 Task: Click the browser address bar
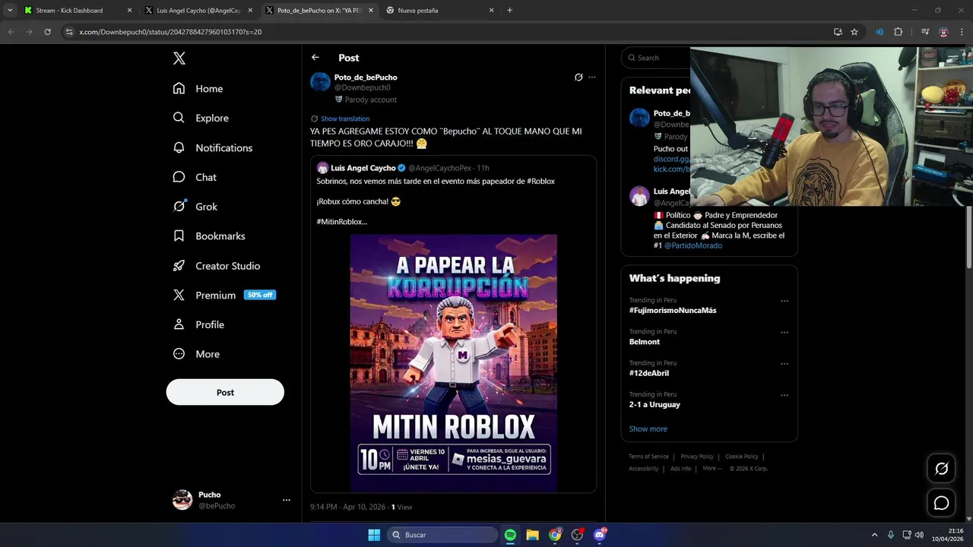tap(448, 32)
